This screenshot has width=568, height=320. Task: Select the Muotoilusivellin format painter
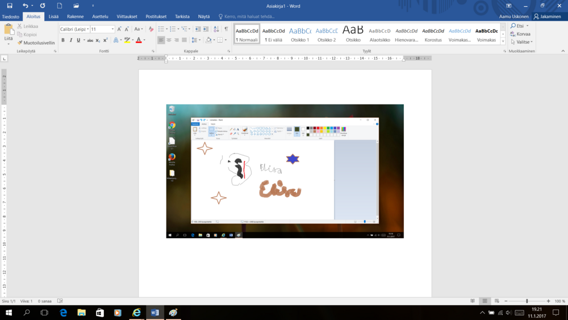[x=36, y=43]
